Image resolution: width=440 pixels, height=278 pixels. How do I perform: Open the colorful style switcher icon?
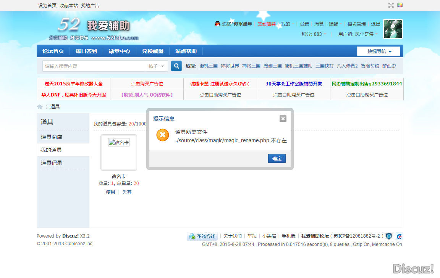(400, 5)
